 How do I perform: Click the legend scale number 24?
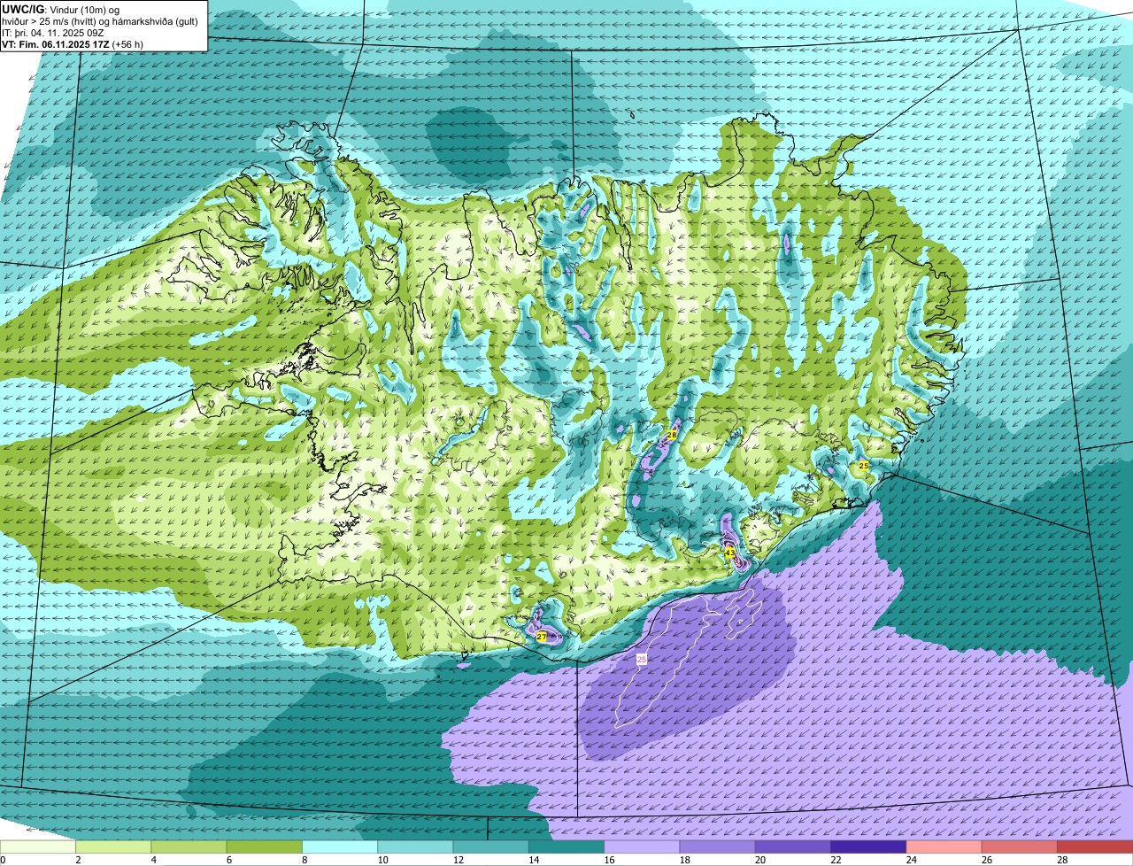click(x=910, y=860)
